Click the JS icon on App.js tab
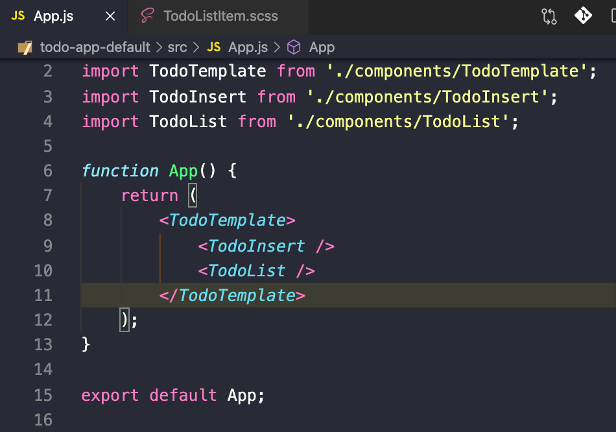Viewport: 616px width, 432px height. coord(18,16)
